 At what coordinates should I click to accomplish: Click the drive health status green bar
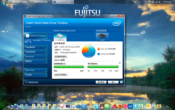pos(69,67)
